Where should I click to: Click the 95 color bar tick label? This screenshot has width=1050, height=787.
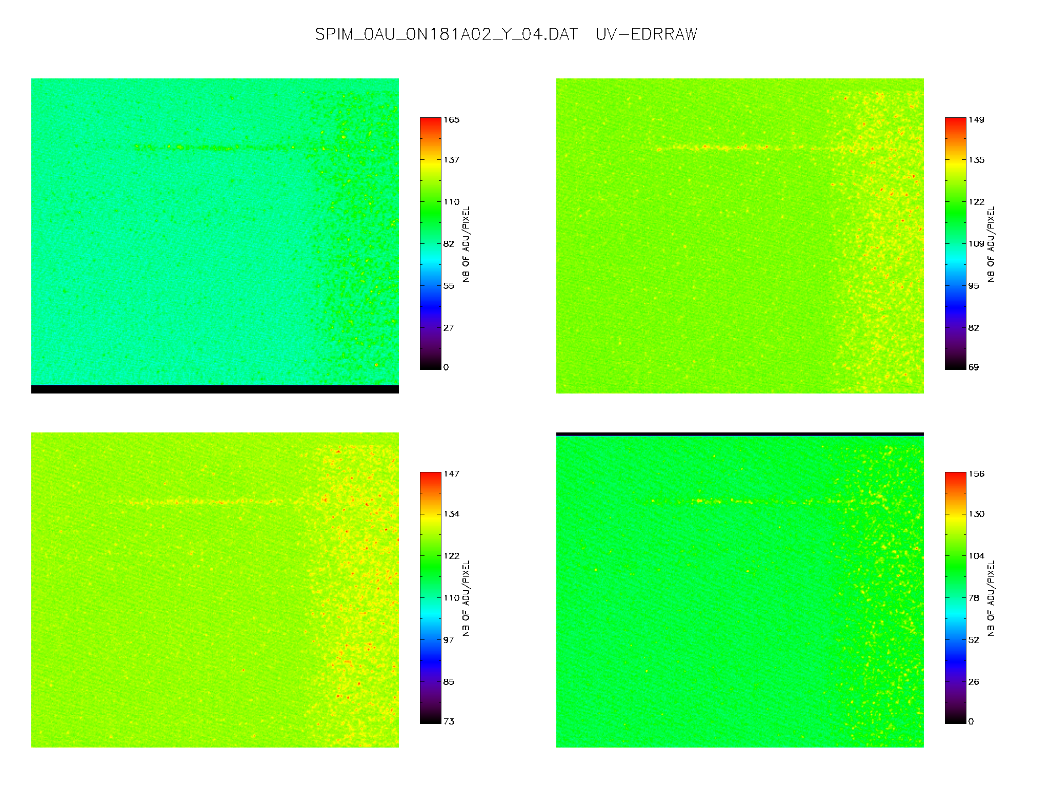click(x=974, y=286)
